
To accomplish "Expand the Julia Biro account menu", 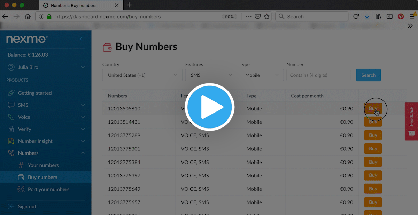I will 83,67.
